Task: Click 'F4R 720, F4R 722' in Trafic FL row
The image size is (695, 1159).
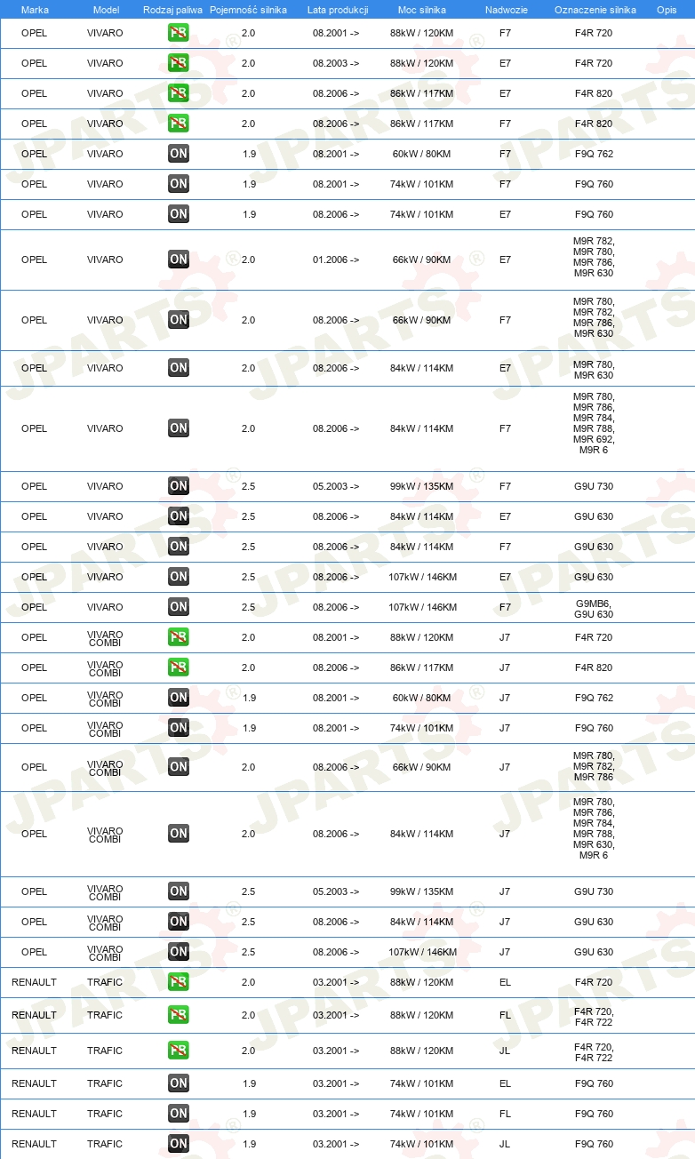Action: (x=594, y=1017)
